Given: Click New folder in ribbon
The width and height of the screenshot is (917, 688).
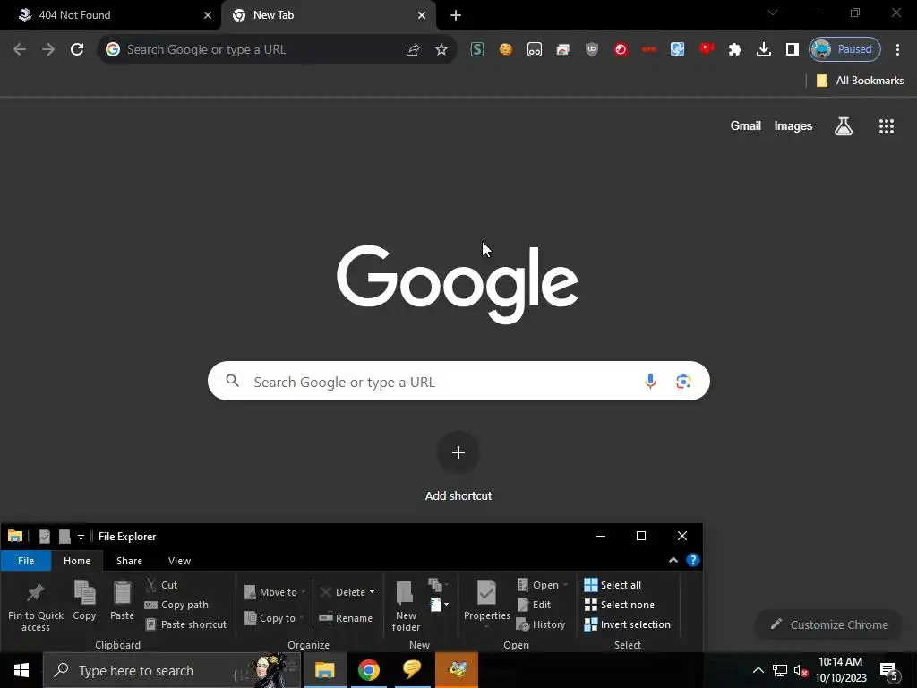Looking at the screenshot, I should click(x=406, y=606).
